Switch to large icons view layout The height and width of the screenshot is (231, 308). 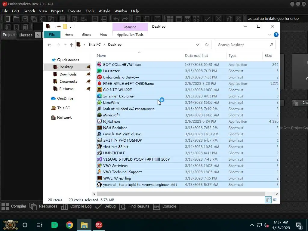tap(275, 200)
